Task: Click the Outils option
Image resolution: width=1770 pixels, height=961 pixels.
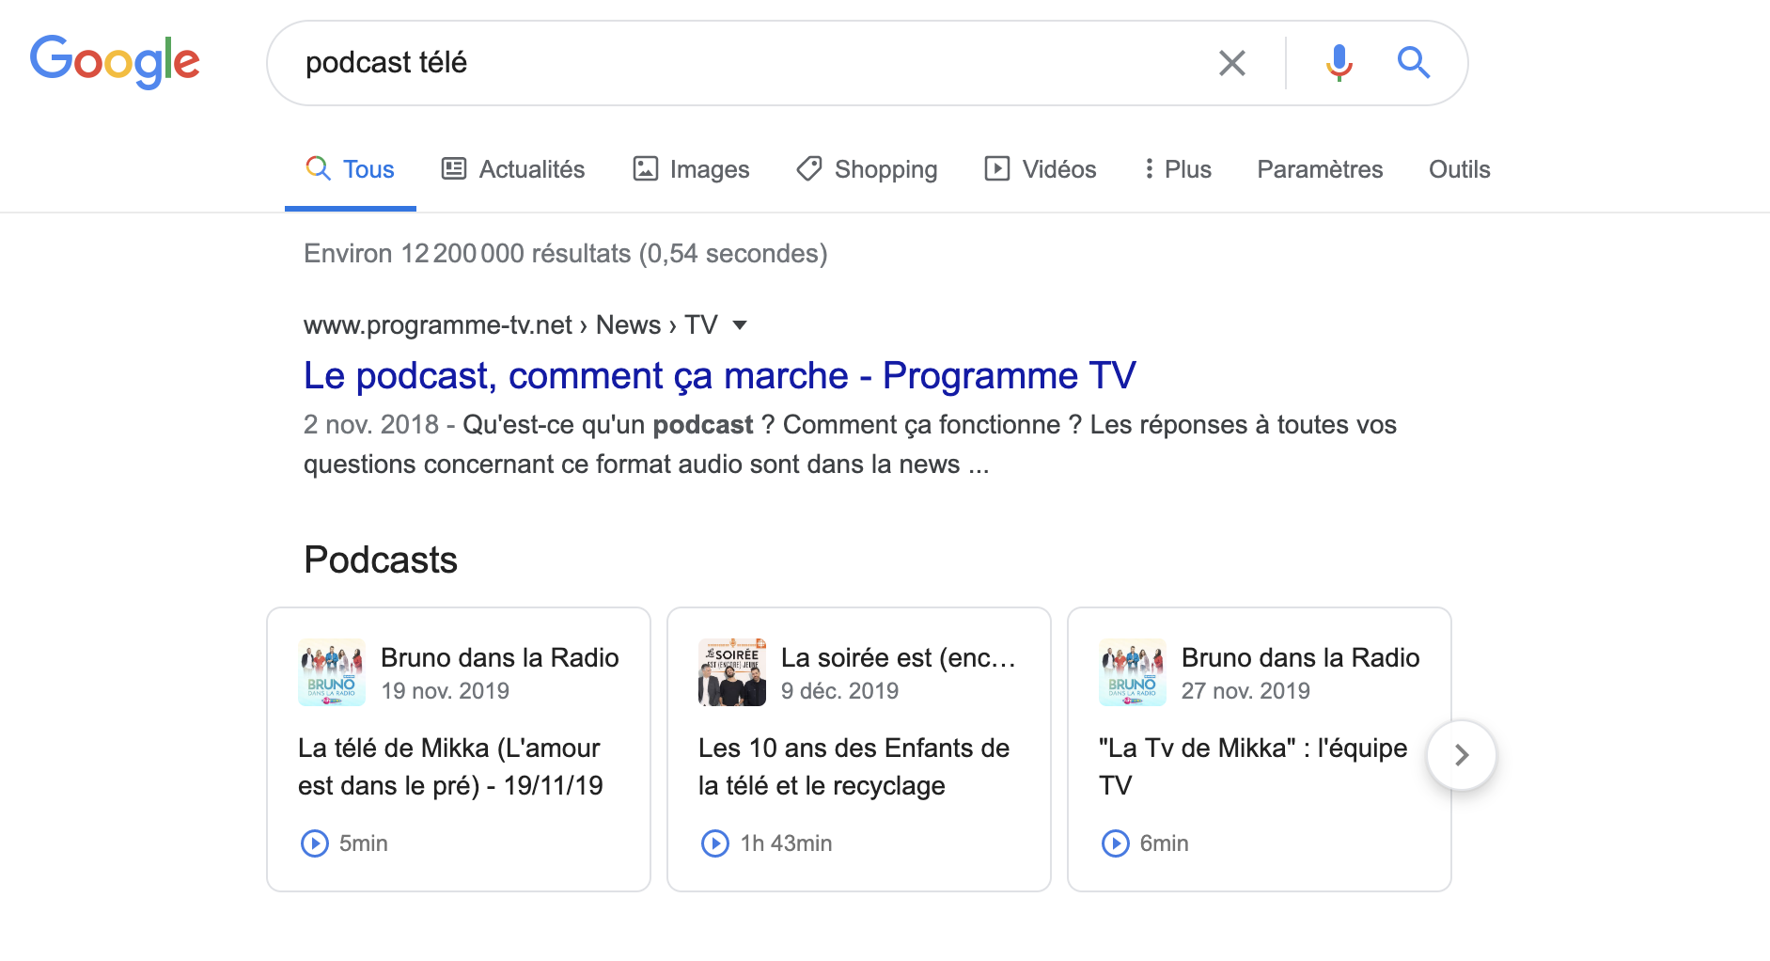Action: tap(1459, 169)
